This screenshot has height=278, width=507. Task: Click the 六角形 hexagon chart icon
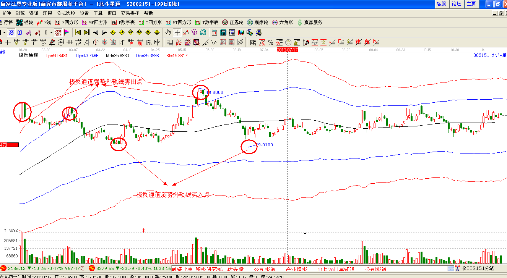tap(282, 23)
